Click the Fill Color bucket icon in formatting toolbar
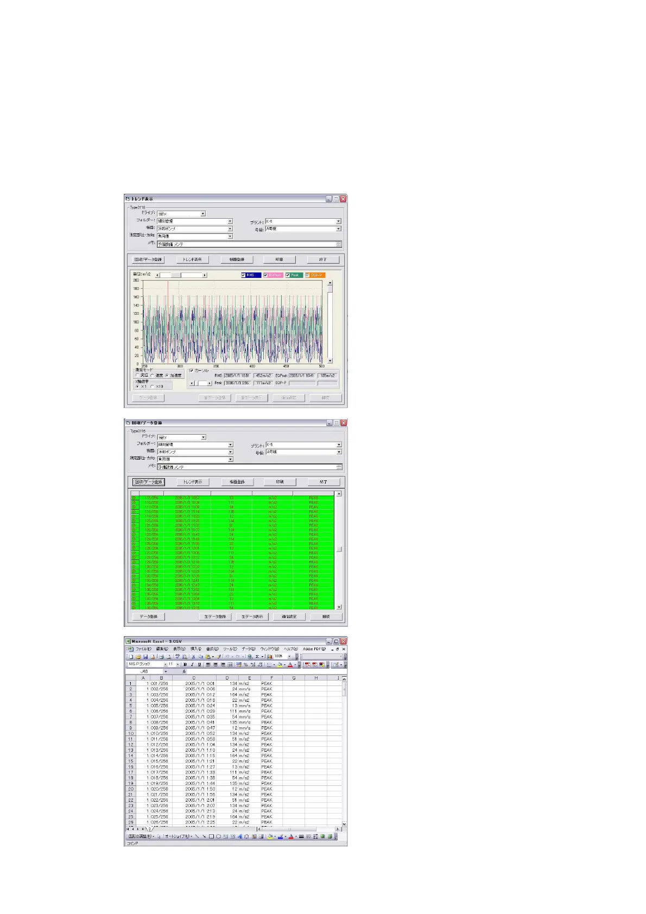646x914 pixels. coord(280,665)
